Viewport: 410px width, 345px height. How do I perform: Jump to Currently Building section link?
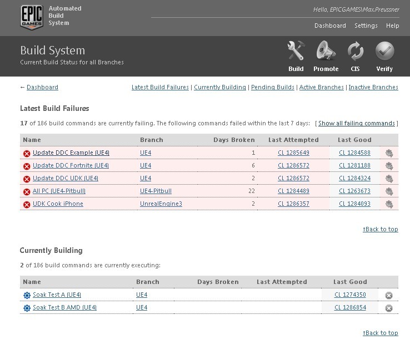[220, 87]
